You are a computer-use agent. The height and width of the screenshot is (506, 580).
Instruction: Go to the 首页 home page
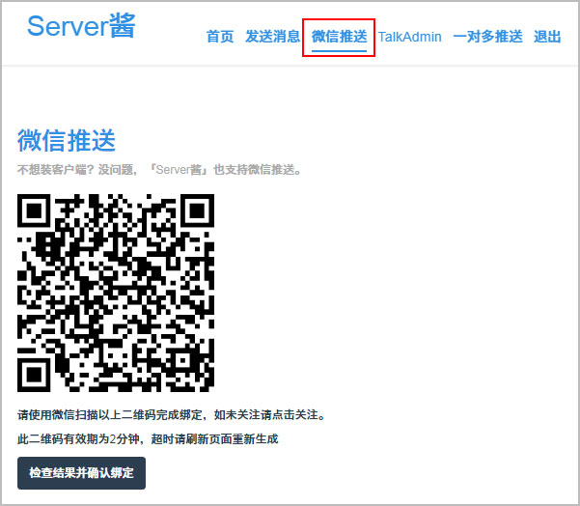click(x=220, y=37)
